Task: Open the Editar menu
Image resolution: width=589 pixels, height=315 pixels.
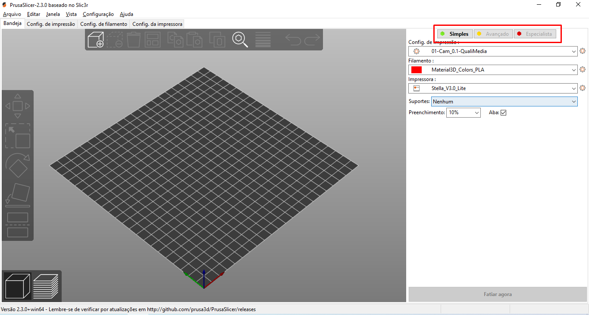Action: [x=34, y=14]
